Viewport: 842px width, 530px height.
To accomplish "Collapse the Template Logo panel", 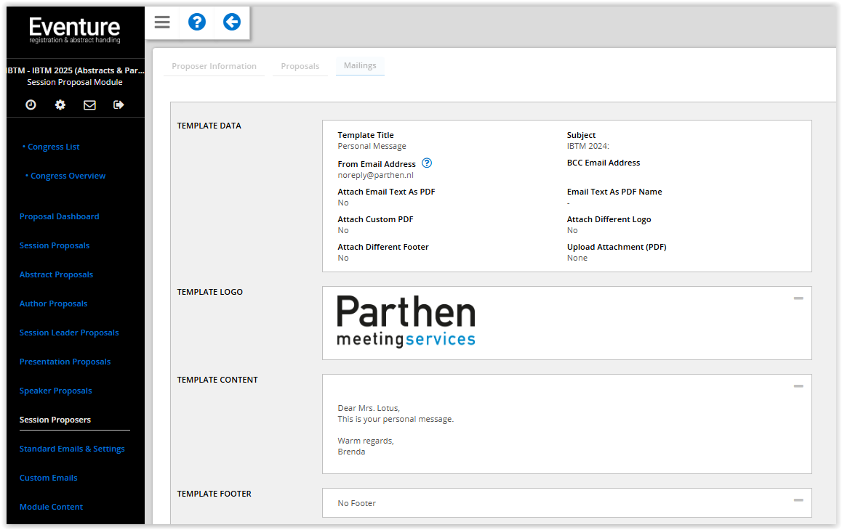I will pyautogui.click(x=798, y=298).
